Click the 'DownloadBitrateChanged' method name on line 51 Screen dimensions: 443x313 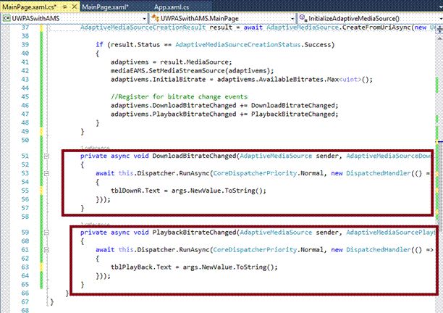[x=195, y=156]
